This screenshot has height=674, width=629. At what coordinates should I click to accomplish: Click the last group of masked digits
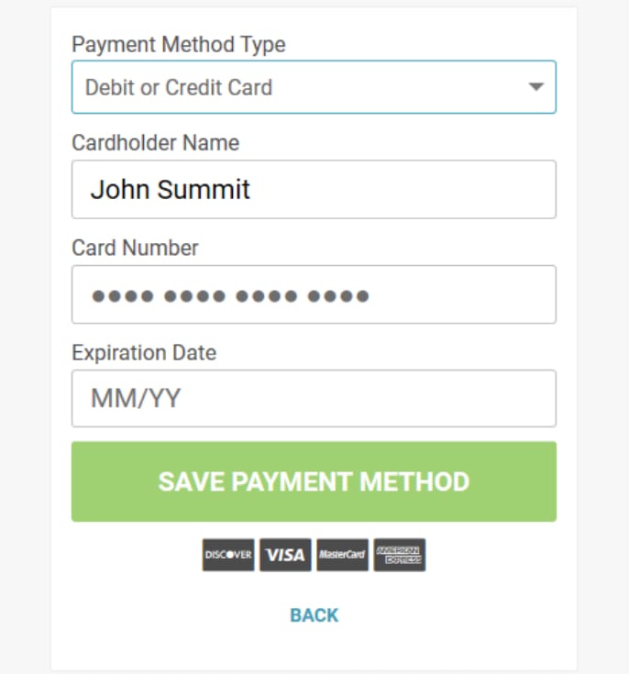pos(338,296)
